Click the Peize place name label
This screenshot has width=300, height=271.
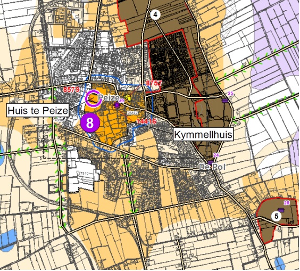(x=109, y=97)
